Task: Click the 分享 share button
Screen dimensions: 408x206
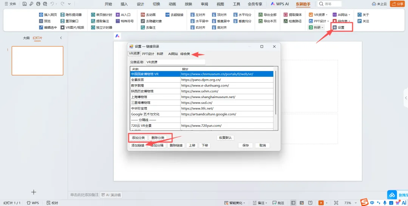Action: (x=397, y=4)
